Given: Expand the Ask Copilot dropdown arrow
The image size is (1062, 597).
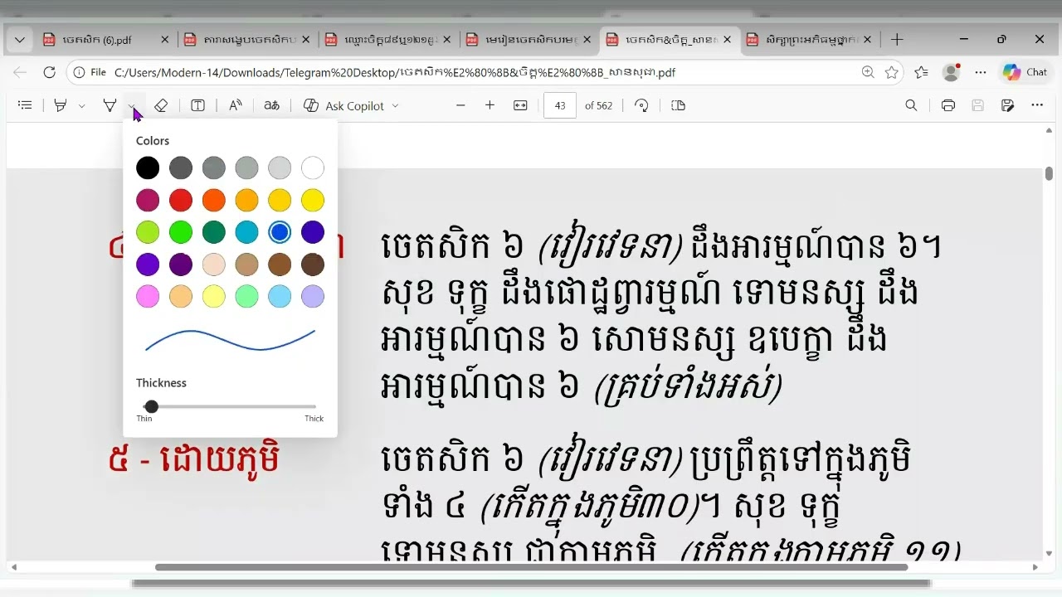Looking at the screenshot, I should coord(395,106).
